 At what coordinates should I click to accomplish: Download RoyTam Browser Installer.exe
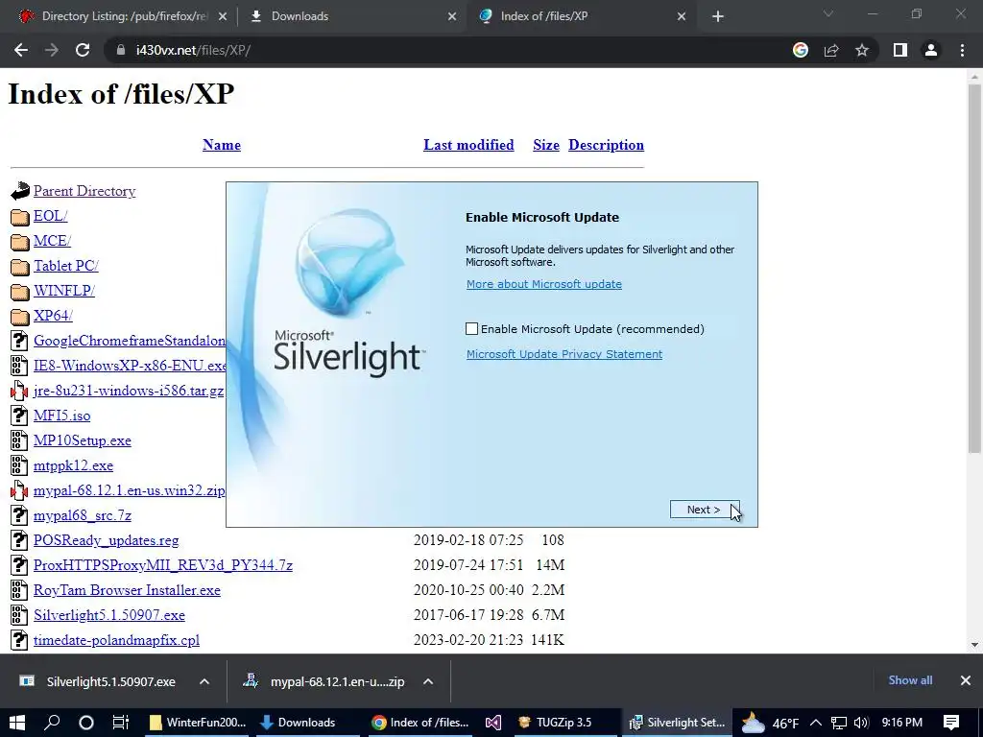pos(127,590)
